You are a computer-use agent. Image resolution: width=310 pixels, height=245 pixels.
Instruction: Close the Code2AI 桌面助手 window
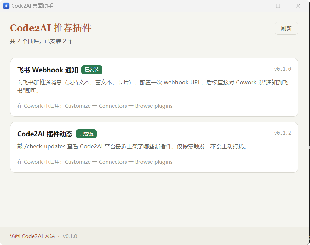[x=298, y=6]
